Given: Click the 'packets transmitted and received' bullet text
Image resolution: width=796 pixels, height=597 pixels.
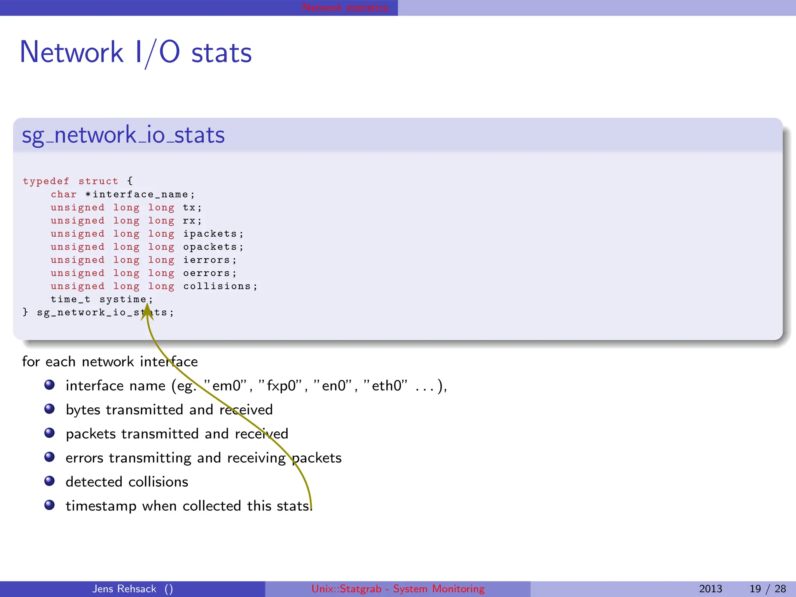Looking at the screenshot, I should coord(177,434).
